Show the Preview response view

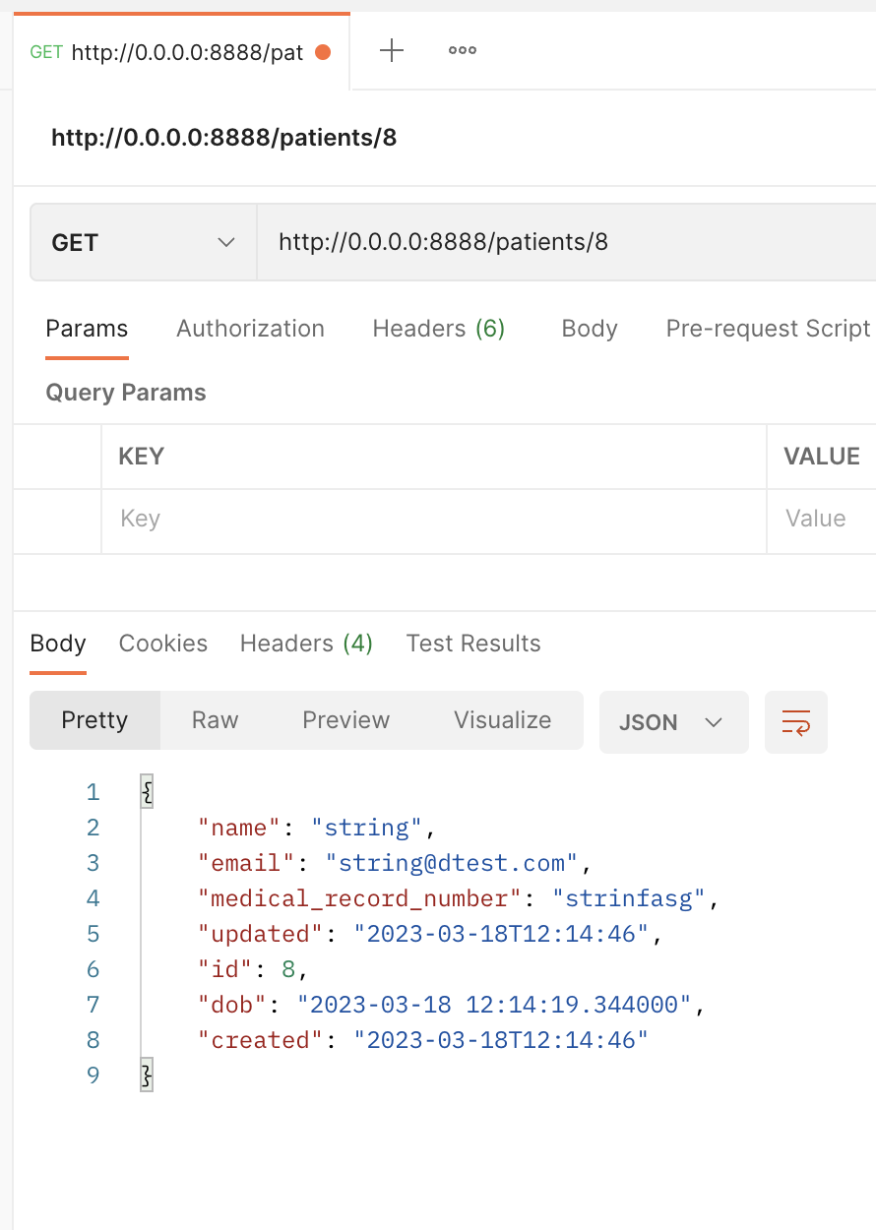345,720
